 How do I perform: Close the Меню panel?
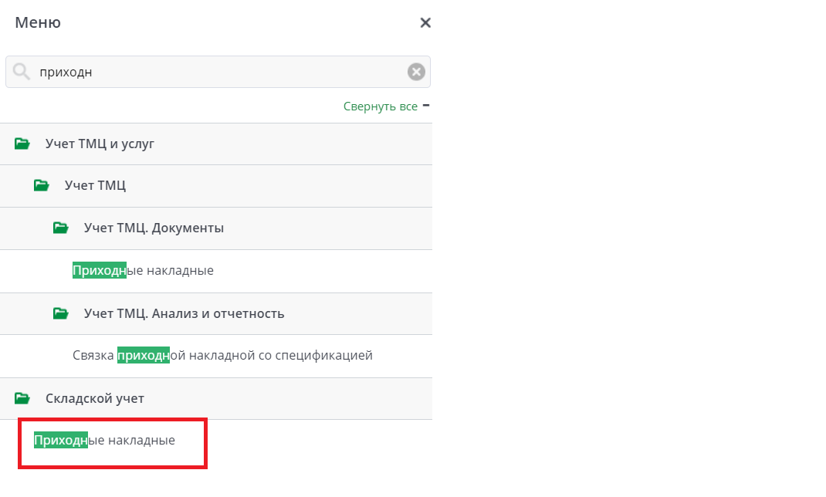click(425, 23)
